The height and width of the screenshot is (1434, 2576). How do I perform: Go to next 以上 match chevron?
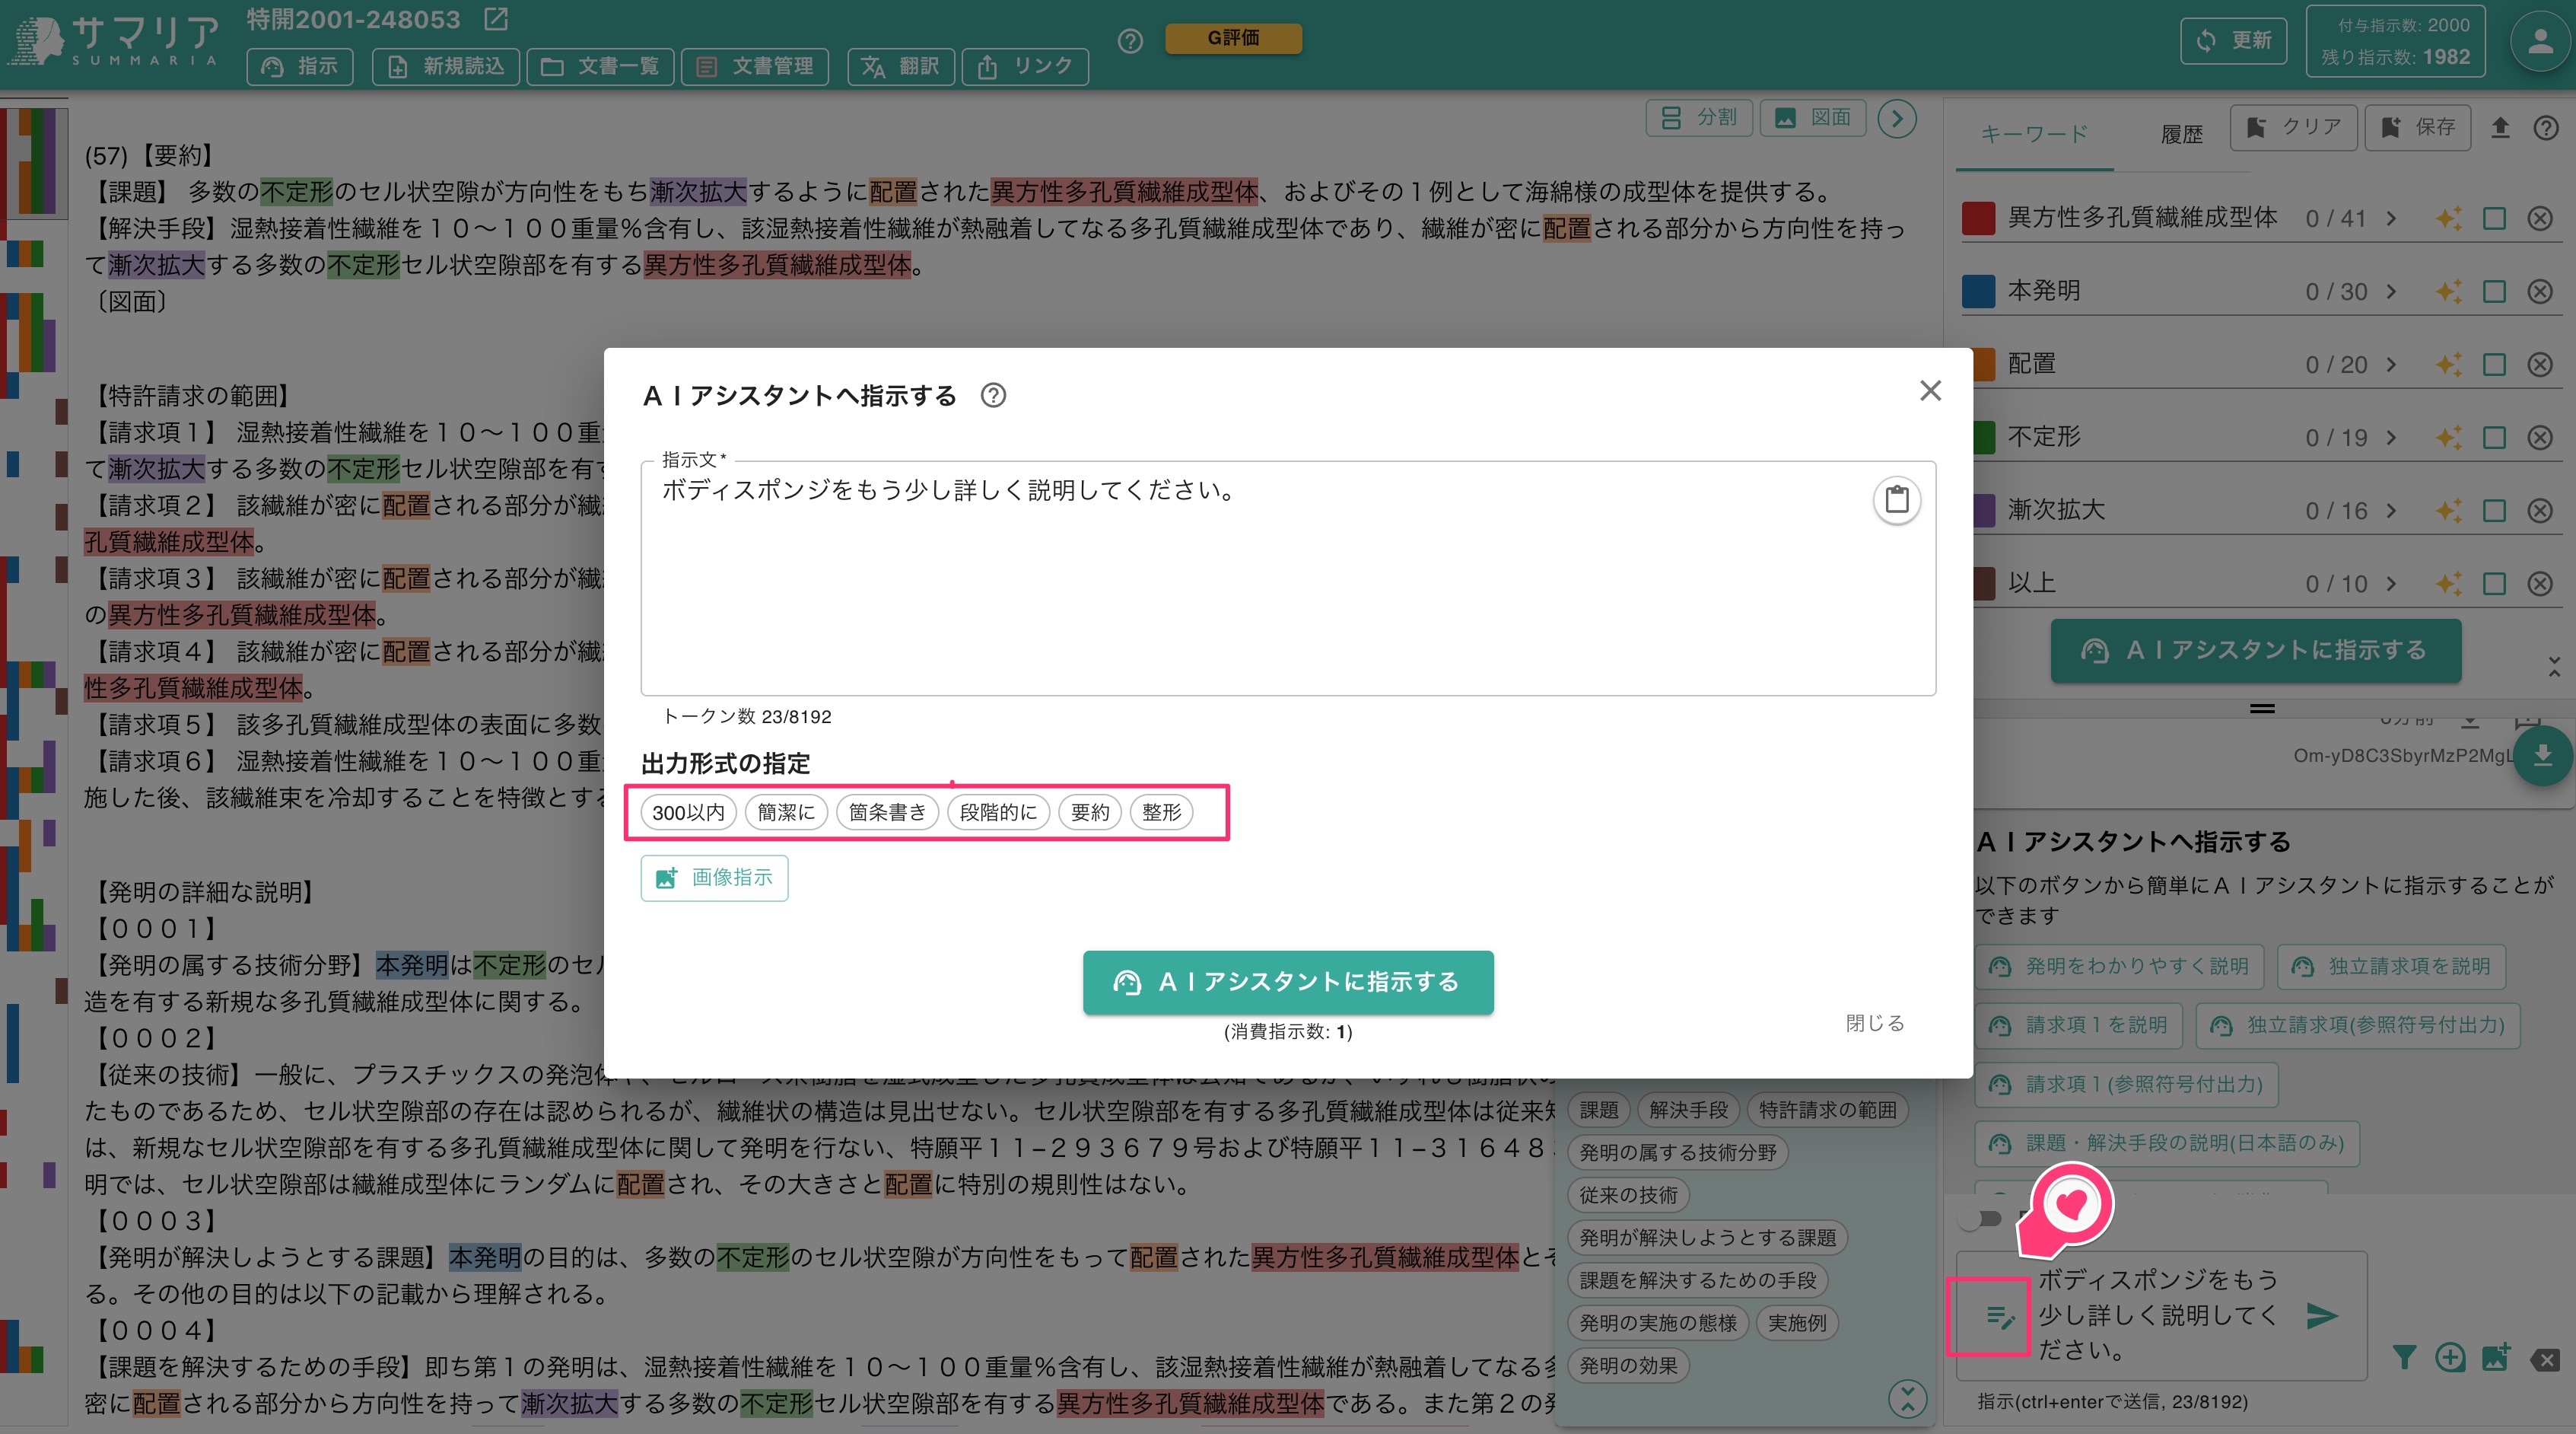tap(2391, 583)
